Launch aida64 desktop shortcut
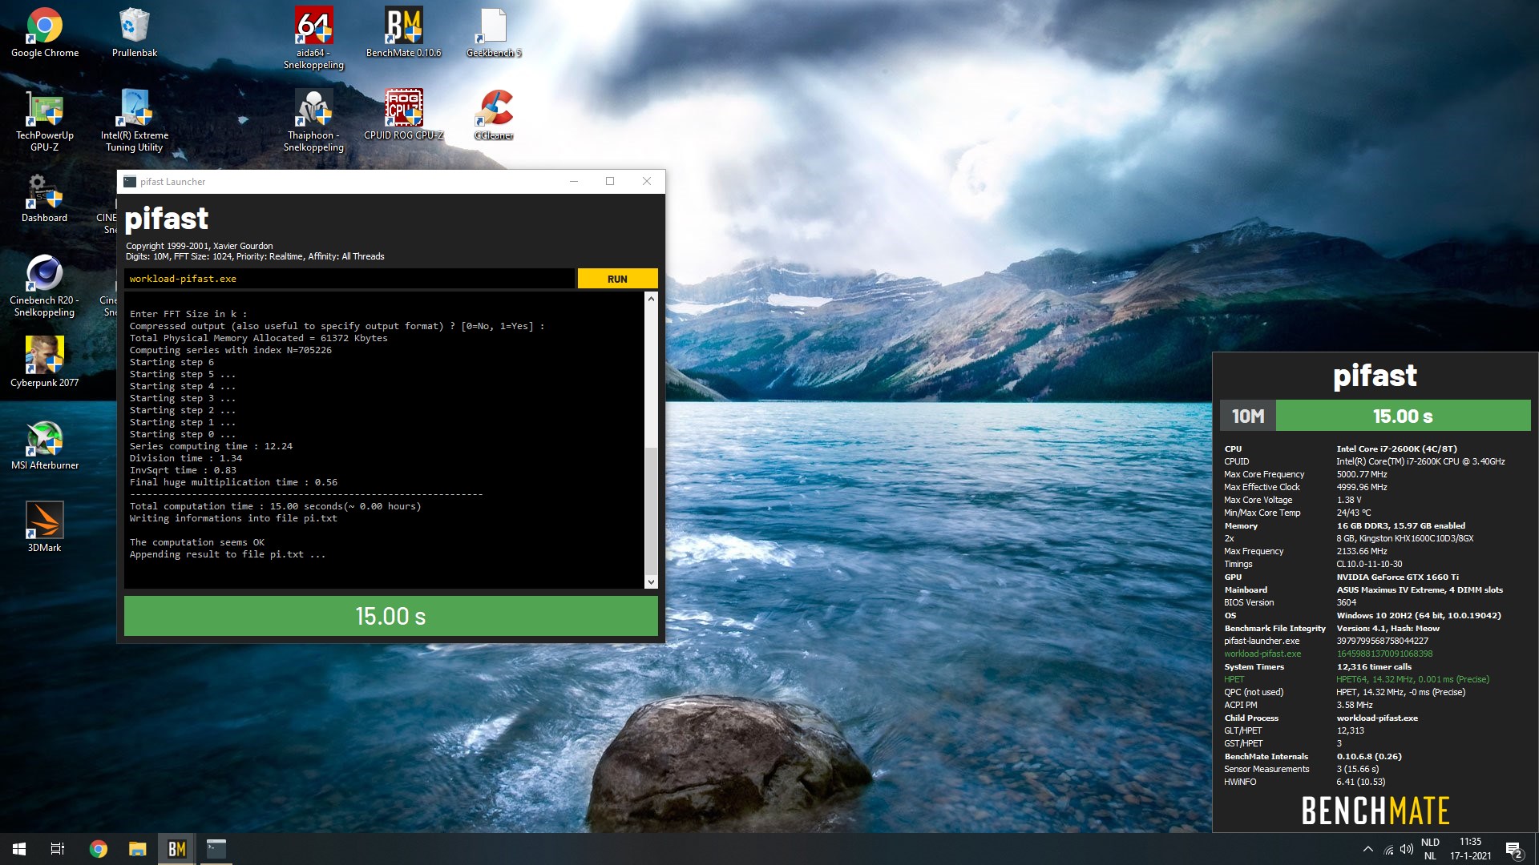 [x=313, y=38]
